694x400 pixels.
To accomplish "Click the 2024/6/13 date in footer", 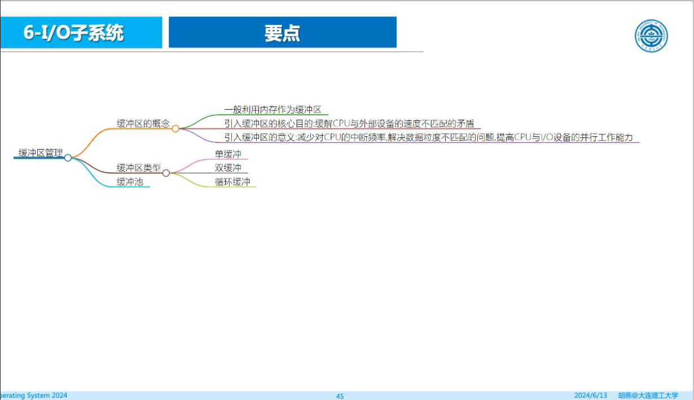I will click(x=591, y=395).
